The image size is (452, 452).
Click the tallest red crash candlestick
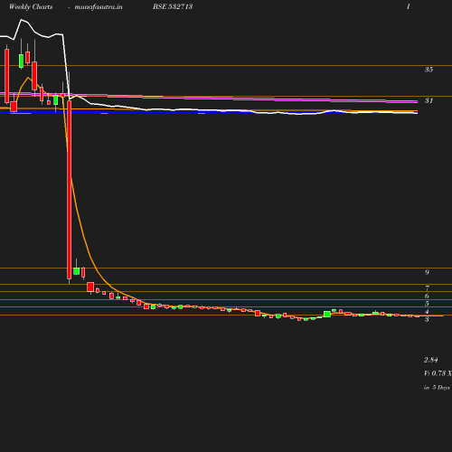(70, 190)
